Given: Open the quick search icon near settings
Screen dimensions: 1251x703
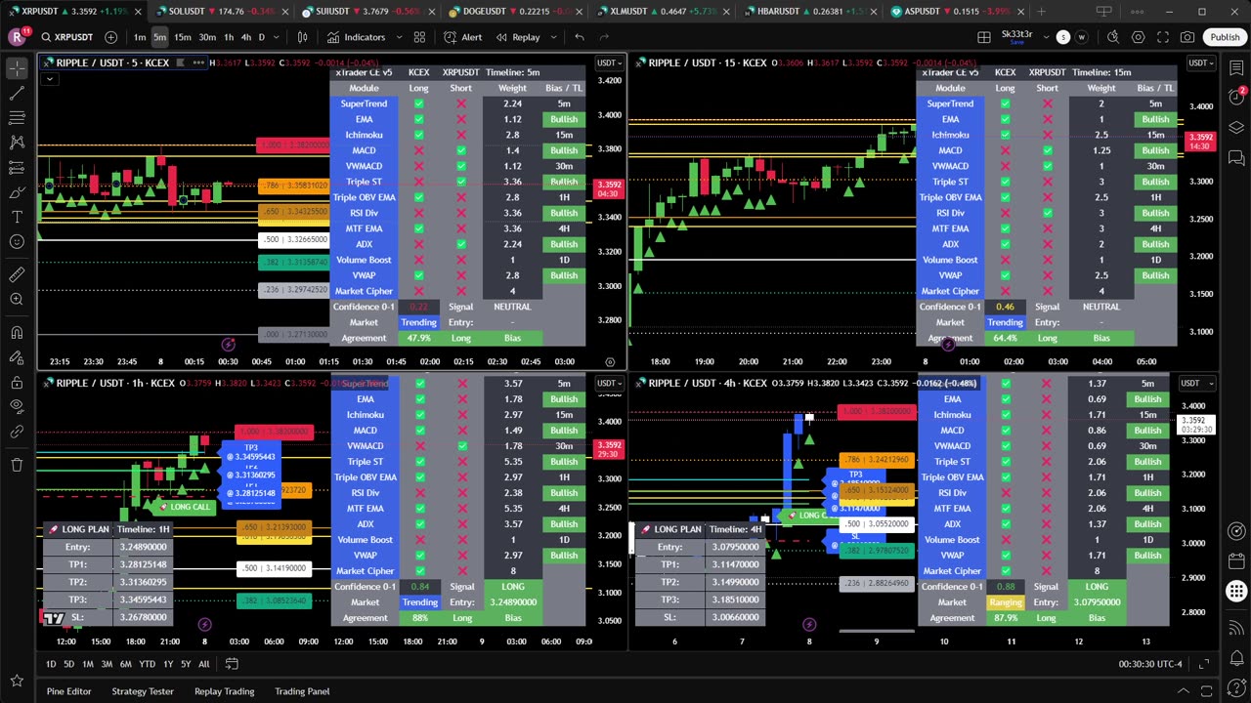Looking at the screenshot, I should point(1113,37).
